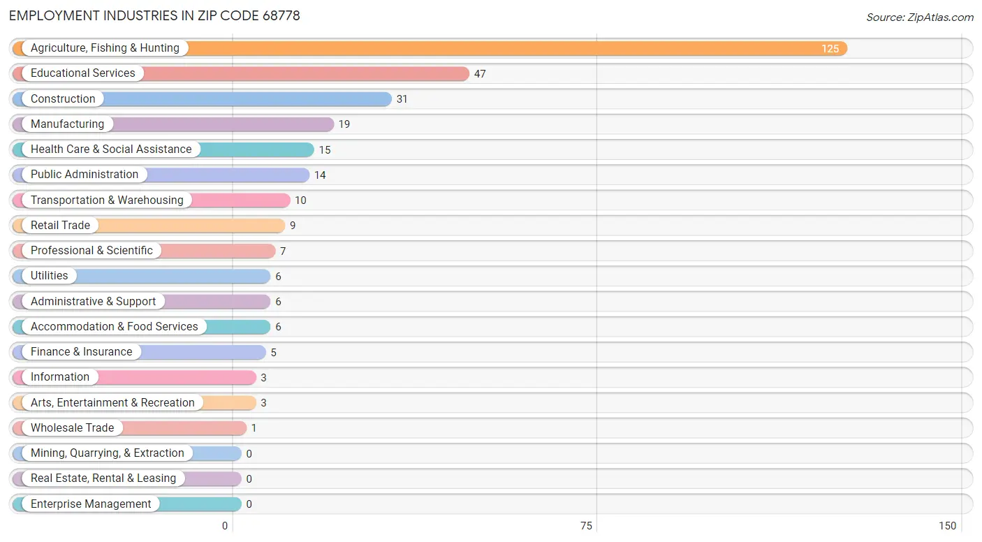Click the 150 axis tick label

pyautogui.click(x=947, y=526)
